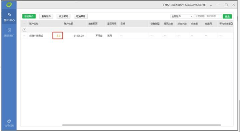The image size is (240, 132).
Task: Click the horizontal scrollbar under the table
Action: pyautogui.click(x=141, y=125)
